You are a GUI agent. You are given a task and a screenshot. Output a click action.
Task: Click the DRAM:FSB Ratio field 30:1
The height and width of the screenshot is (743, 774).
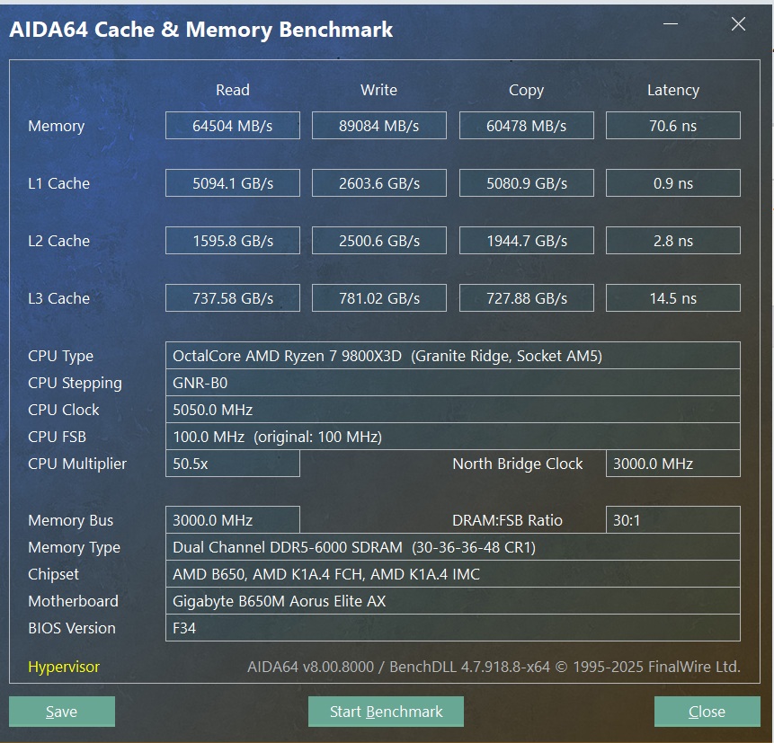coord(672,520)
